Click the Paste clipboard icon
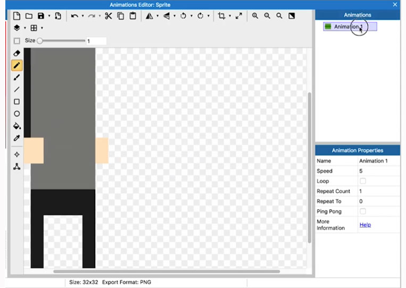 [x=133, y=16]
